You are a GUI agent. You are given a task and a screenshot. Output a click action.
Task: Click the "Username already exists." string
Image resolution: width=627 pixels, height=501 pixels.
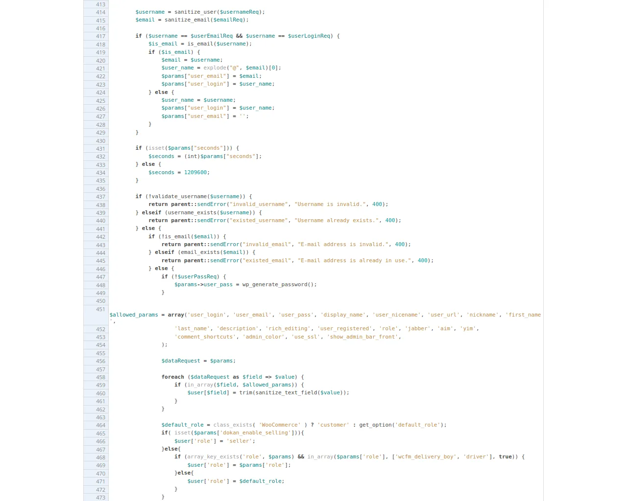[337, 220]
